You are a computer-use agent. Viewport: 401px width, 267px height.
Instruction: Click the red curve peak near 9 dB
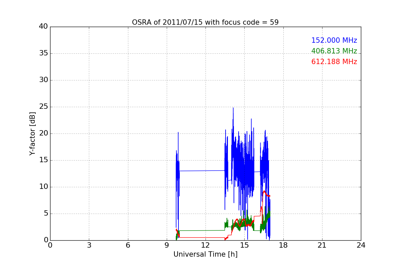(264, 191)
